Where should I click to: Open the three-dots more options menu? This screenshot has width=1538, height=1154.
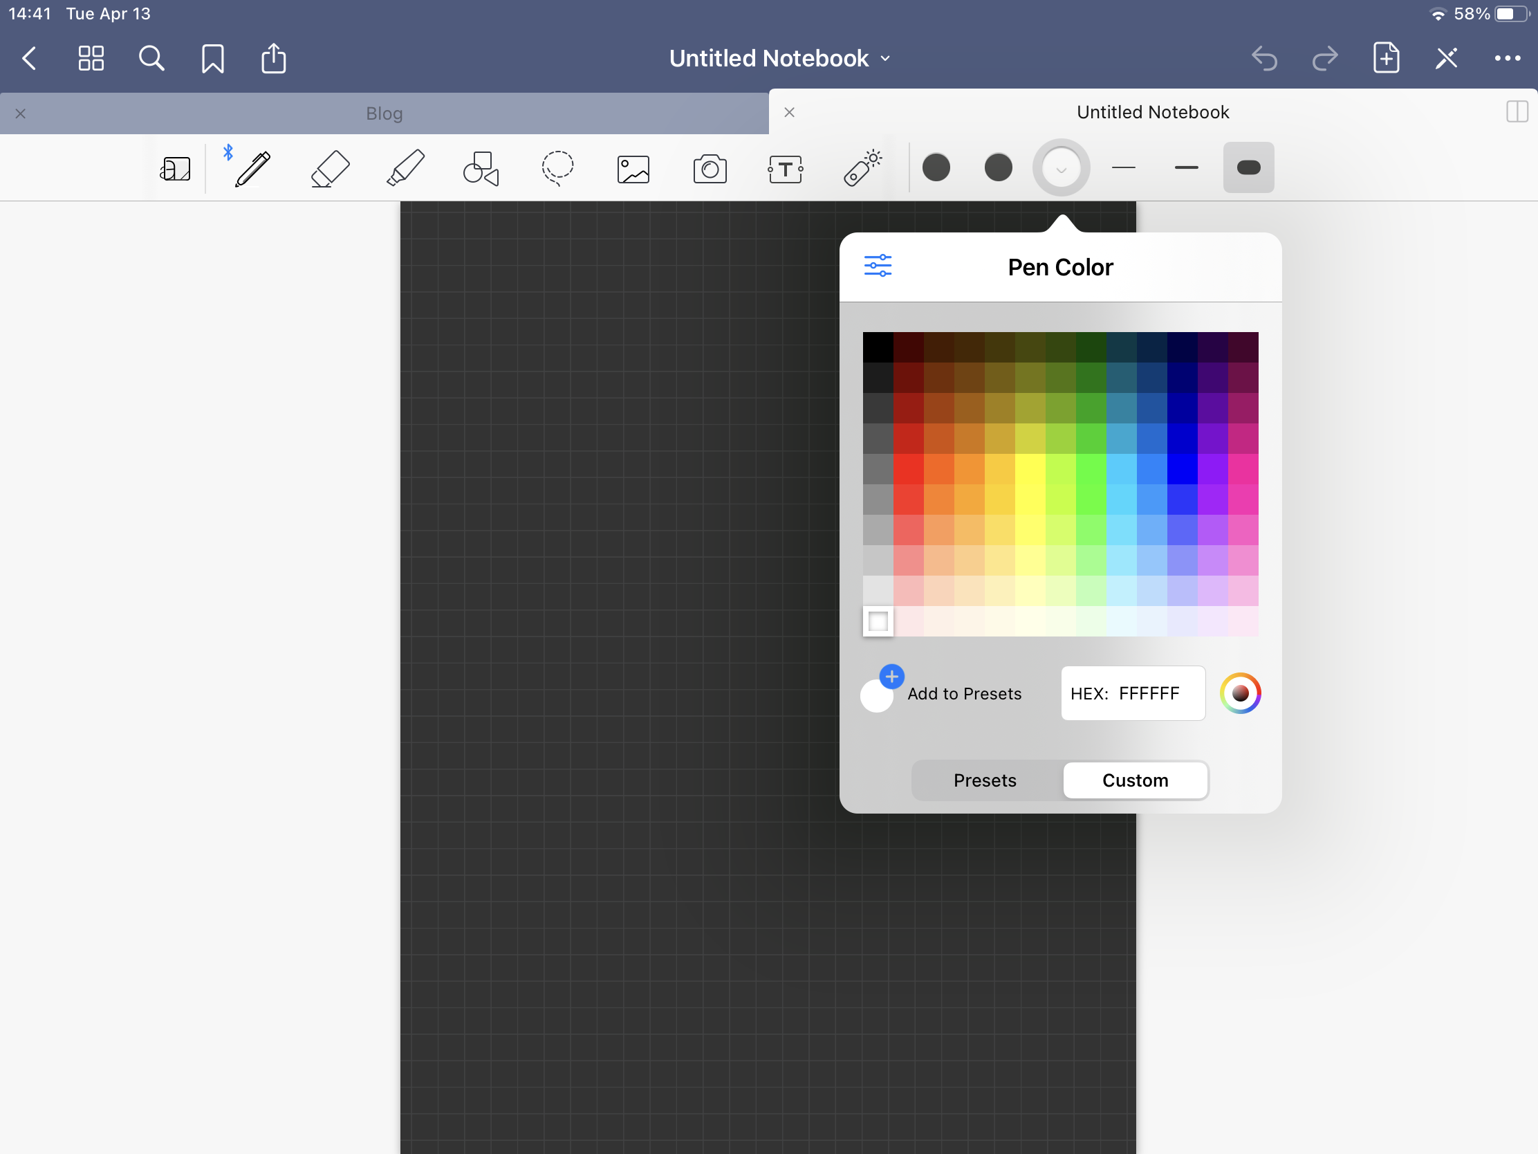pyautogui.click(x=1507, y=58)
